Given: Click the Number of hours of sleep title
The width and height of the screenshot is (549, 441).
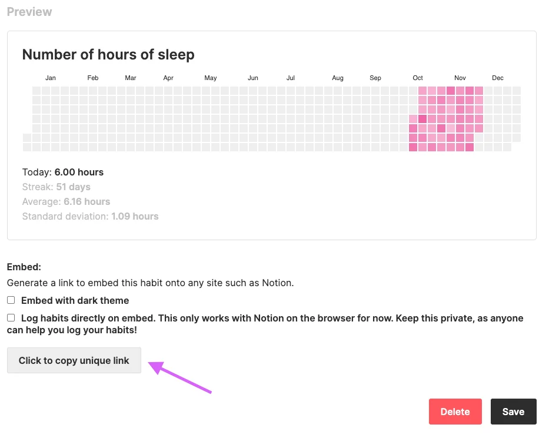Looking at the screenshot, I should pos(108,55).
